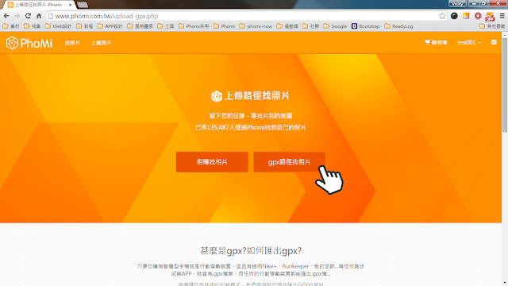Open the Phomi bookmark folder

pyautogui.click(x=224, y=26)
